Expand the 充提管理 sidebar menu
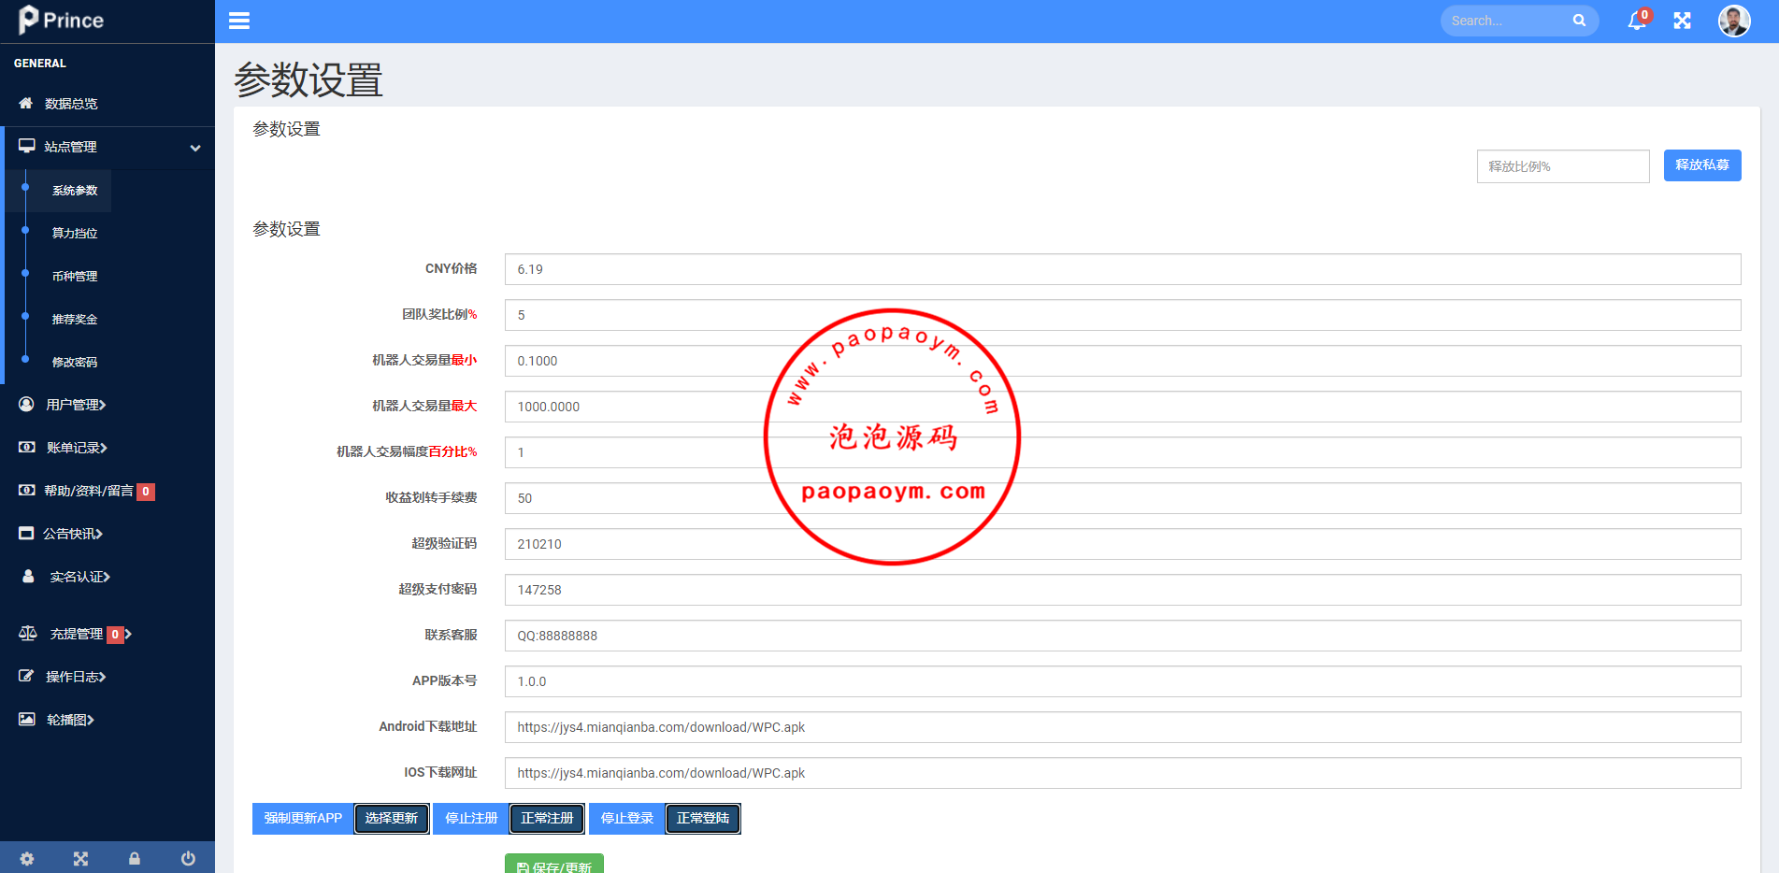Viewport: 1779px width, 873px height. [x=77, y=635]
